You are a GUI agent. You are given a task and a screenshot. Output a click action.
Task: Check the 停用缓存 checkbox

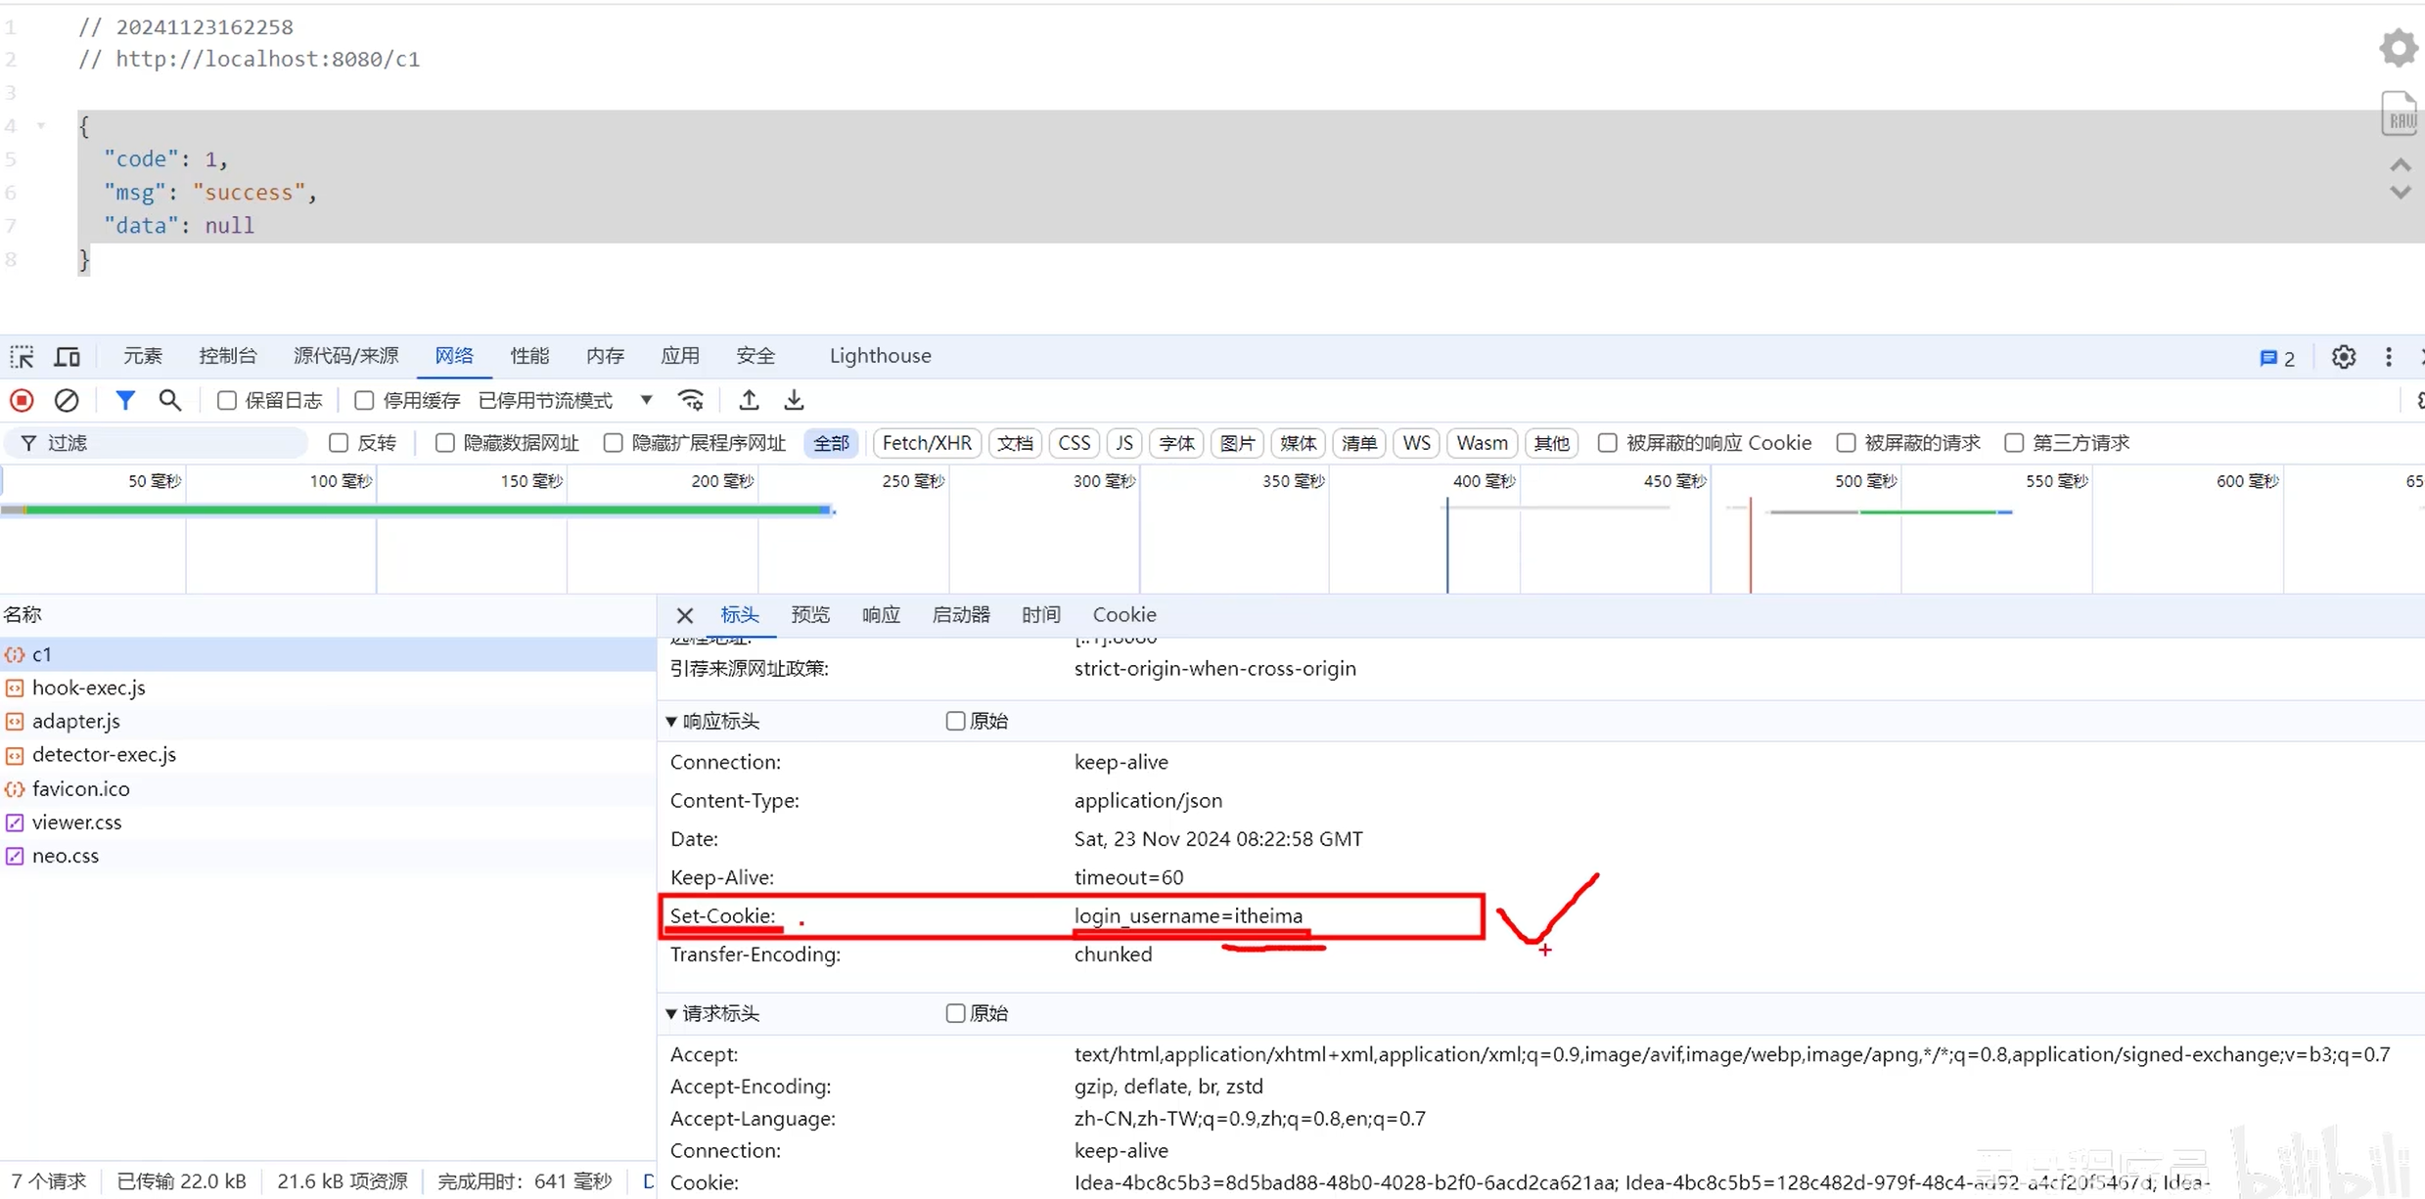pos(364,400)
